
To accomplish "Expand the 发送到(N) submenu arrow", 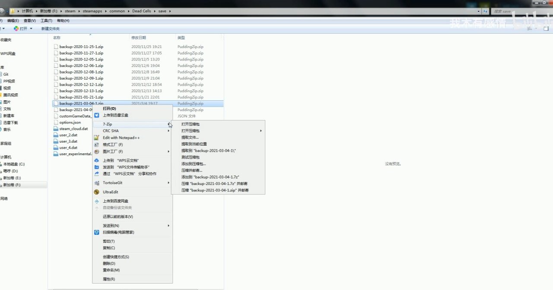I will 168,226.
